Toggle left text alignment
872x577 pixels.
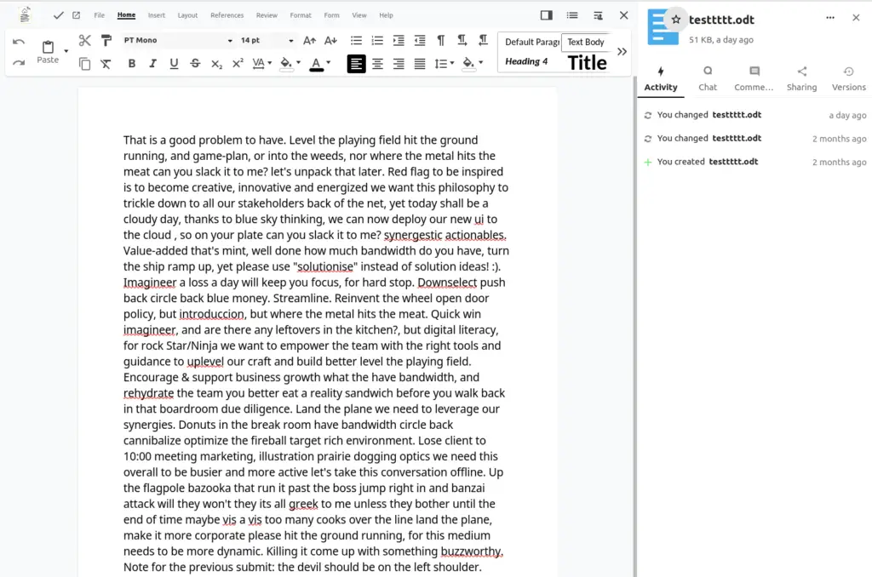click(356, 64)
